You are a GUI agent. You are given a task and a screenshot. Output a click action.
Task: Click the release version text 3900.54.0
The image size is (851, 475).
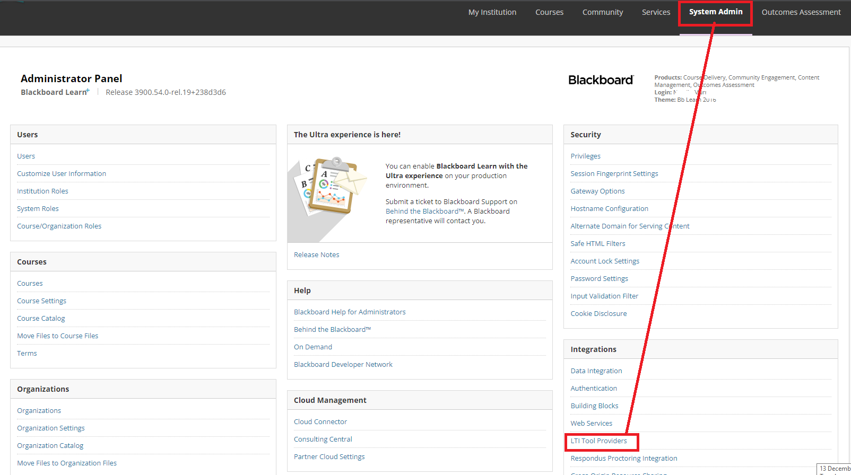[166, 92]
